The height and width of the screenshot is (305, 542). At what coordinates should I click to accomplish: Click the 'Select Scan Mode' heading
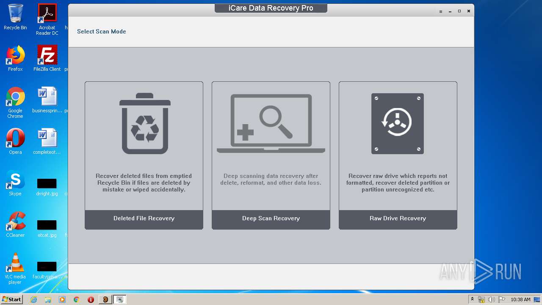(102, 31)
